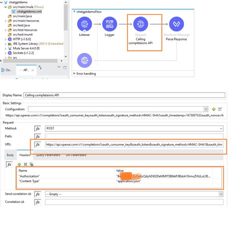Click the "application/json" value cell
Image resolution: width=237 pixels, height=231 pixels.
[128, 181]
